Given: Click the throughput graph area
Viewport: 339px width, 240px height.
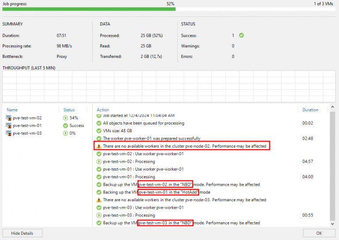Looking at the screenshot, I should [169, 86].
